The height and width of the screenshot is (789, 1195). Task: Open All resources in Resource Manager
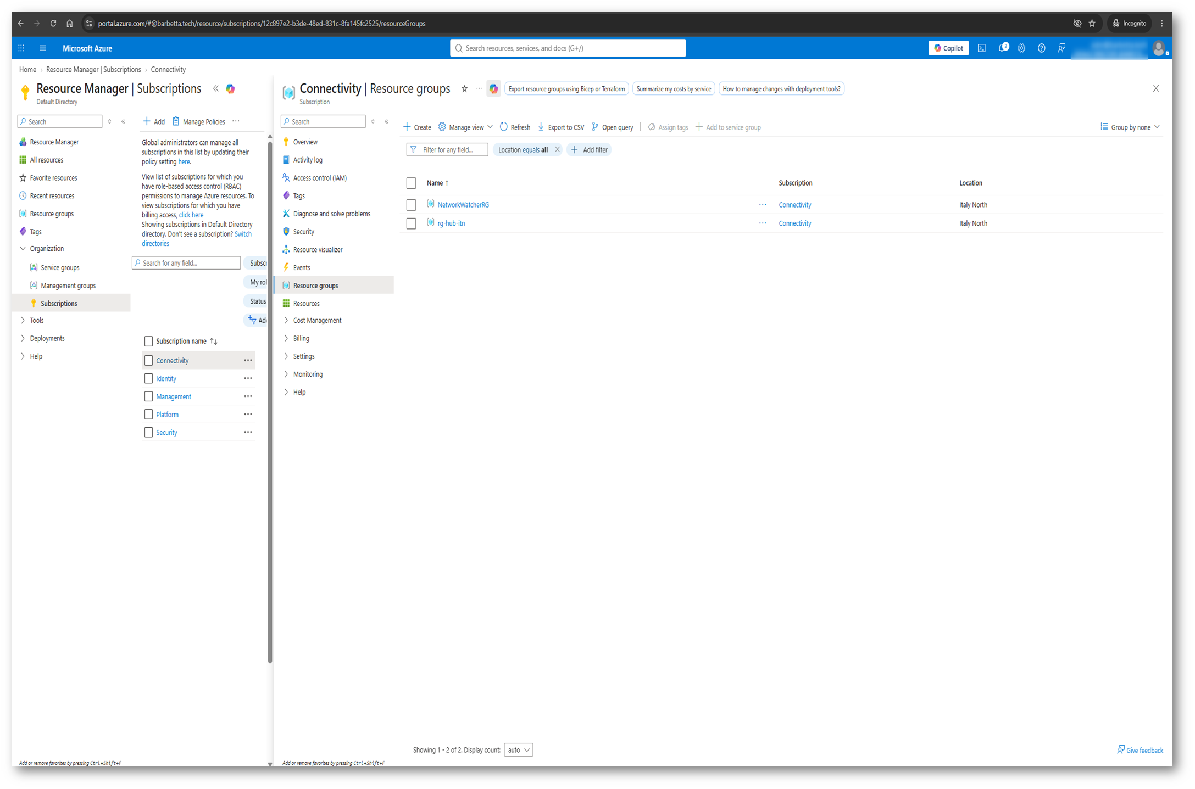pos(46,160)
